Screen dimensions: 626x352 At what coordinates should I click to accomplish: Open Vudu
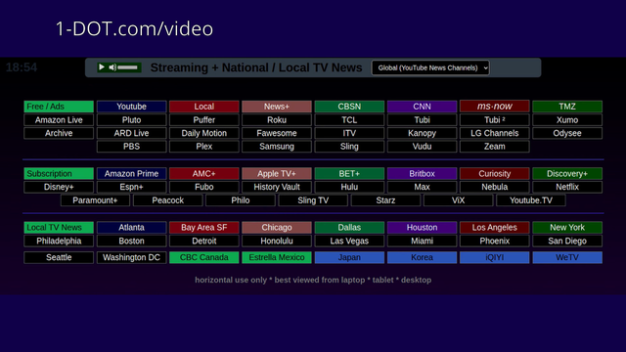422,147
